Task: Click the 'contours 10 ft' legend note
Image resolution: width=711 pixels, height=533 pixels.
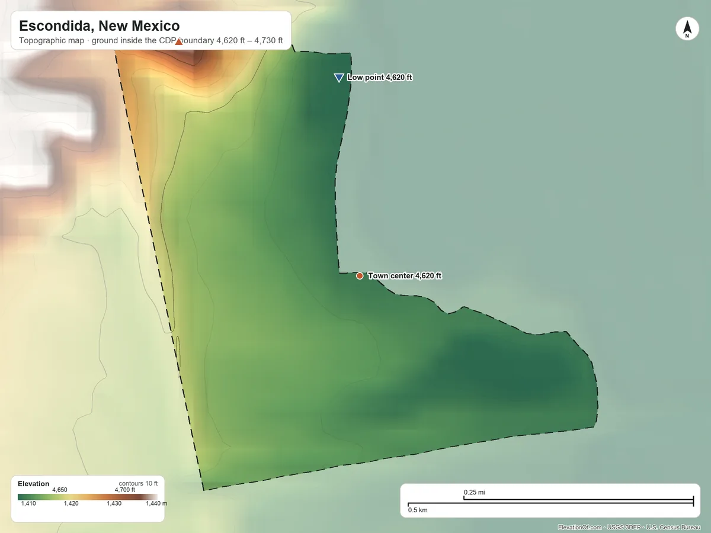Action: [x=138, y=483]
